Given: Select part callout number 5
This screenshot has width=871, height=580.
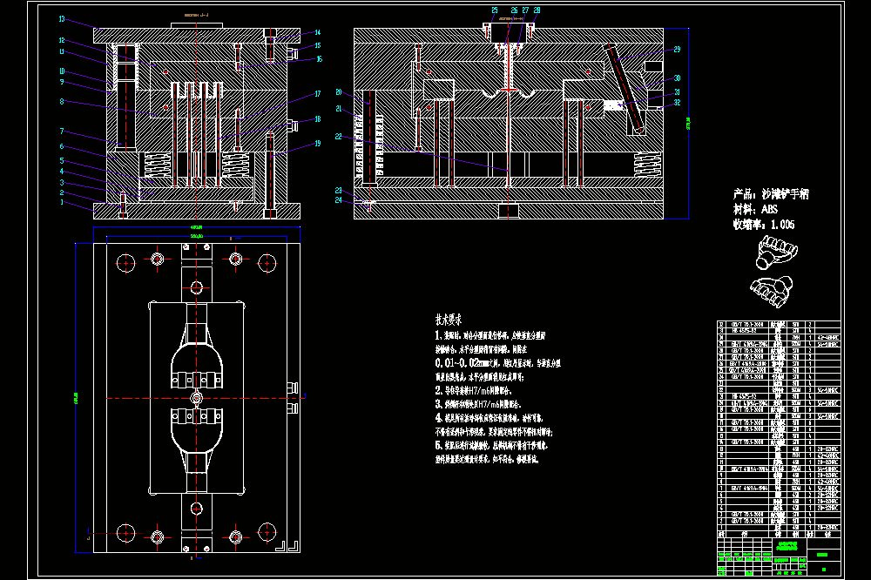Looking at the screenshot, I should [x=62, y=160].
